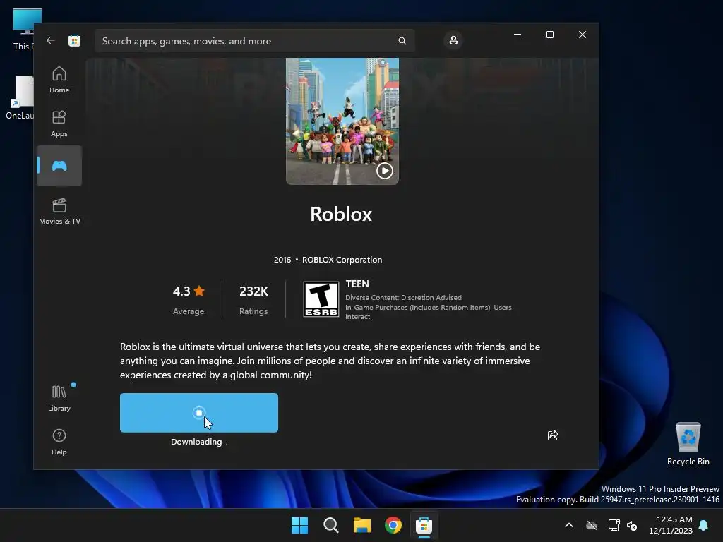Screen dimensions: 723x542
Task: Open the network status tray icon
Action: click(614, 525)
